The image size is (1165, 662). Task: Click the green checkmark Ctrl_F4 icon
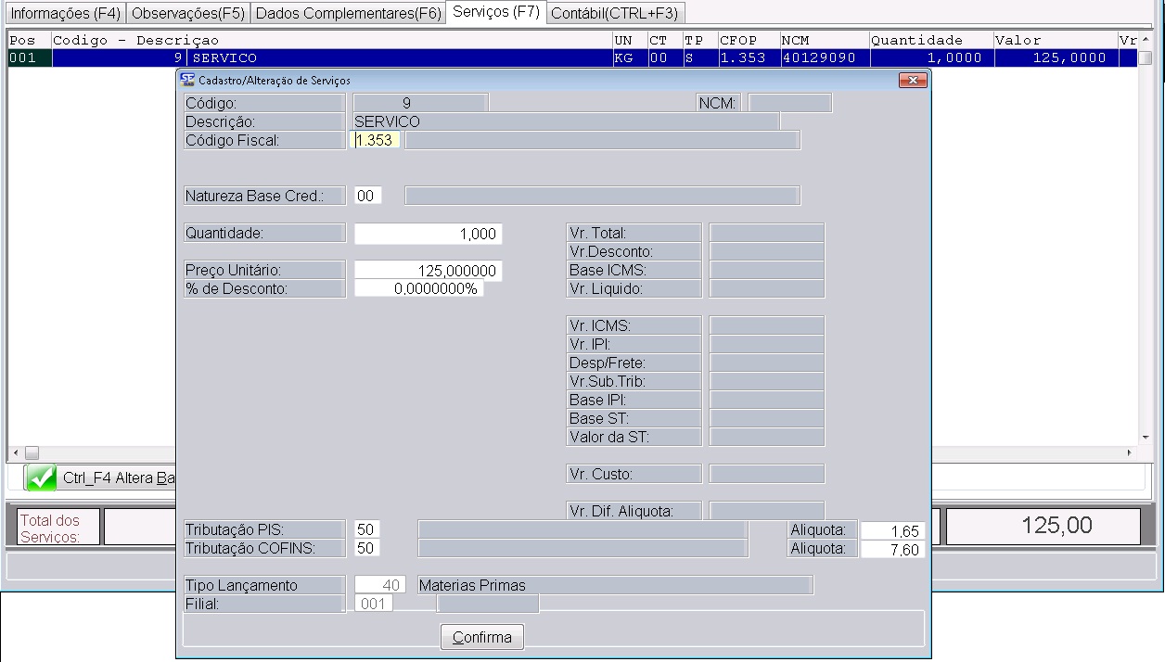tap(41, 478)
